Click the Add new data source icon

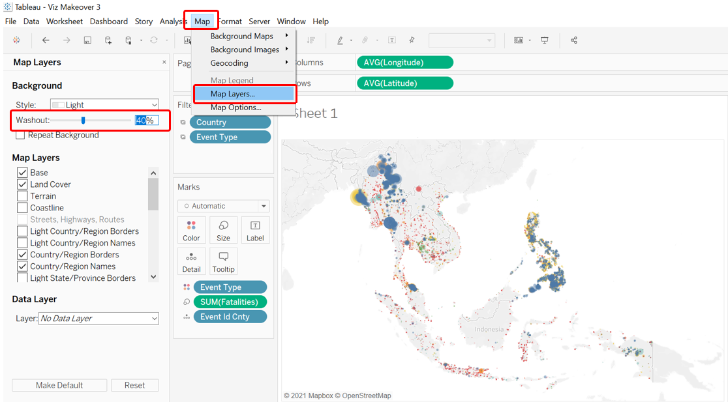coord(108,40)
